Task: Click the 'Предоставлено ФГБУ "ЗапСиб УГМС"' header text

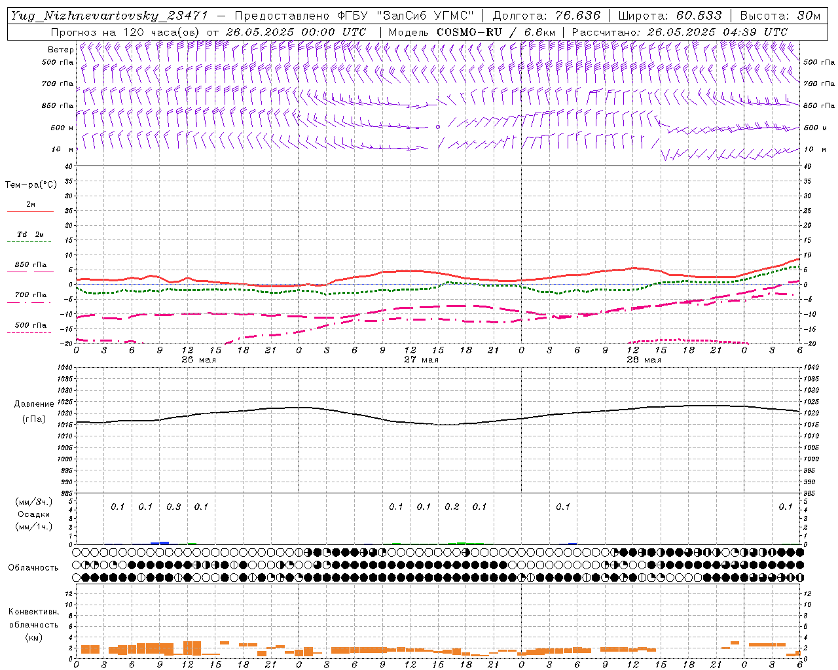Action: click(354, 16)
